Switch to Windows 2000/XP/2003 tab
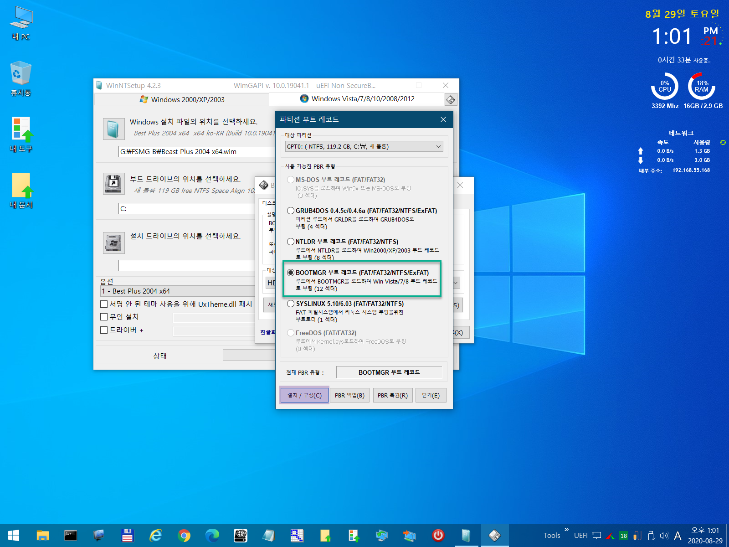729x547 pixels. click(x=181, y=99)
